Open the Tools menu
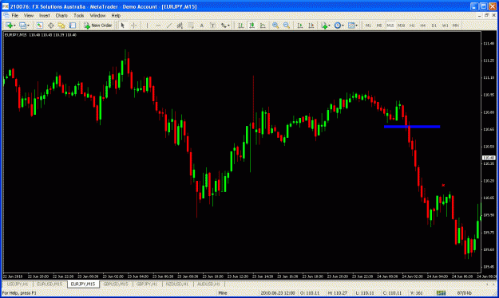The image size is (499, 298). [79, 15]
